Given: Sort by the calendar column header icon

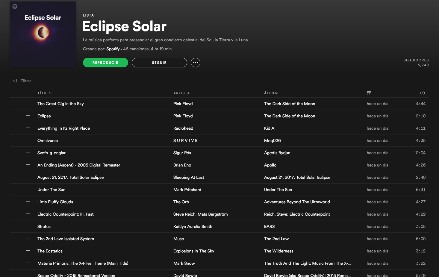Looking at the screenshot, I should [369, 93].
